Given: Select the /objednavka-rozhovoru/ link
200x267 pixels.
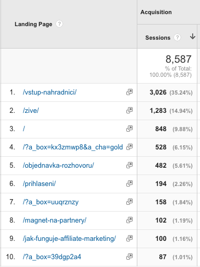Looking at the screenshot, I should (x=58, y=165).
